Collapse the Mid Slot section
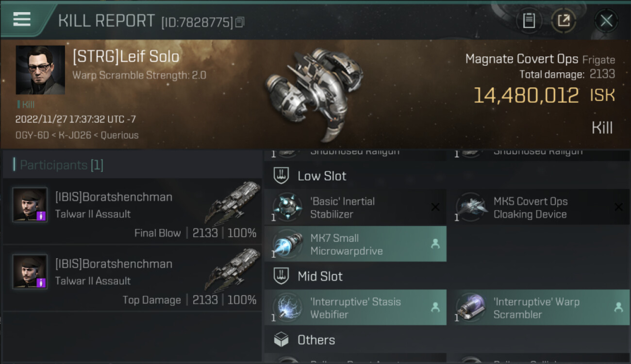This screenshot has height=364, width=631. [320, 276]
